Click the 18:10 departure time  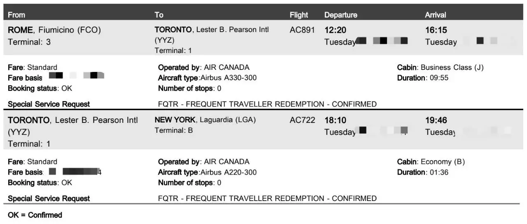click(x=335, y=120)
